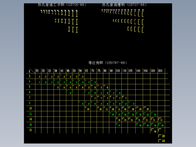
Task: Select column header 45 in angle table
Action: (x=68, y=71)
